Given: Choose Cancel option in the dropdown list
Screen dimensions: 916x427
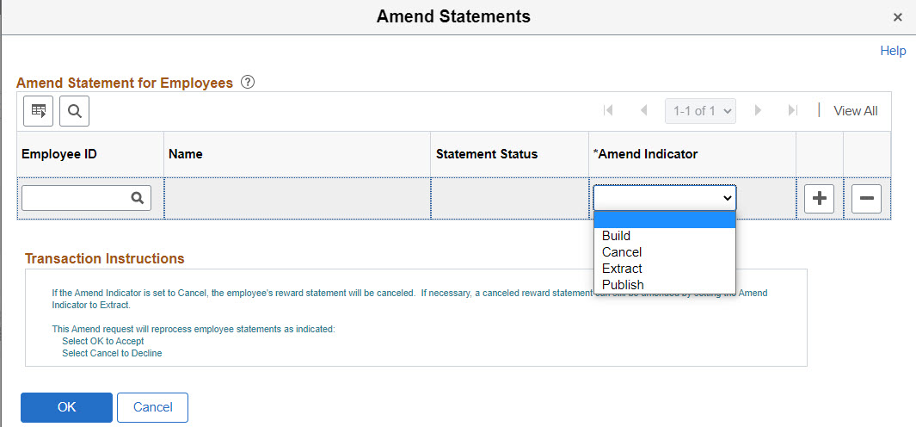Looking at the screenshot, I should click(622, 252).
